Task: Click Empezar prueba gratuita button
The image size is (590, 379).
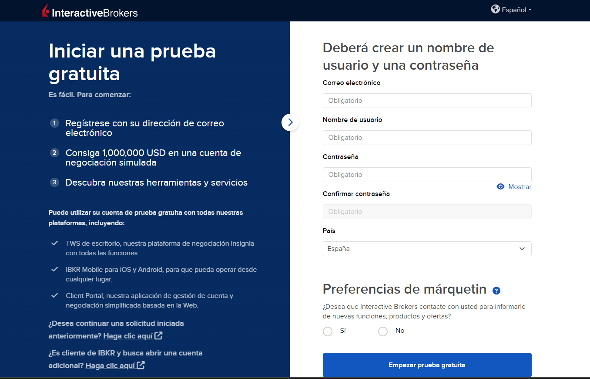Action: pos(427,365)
